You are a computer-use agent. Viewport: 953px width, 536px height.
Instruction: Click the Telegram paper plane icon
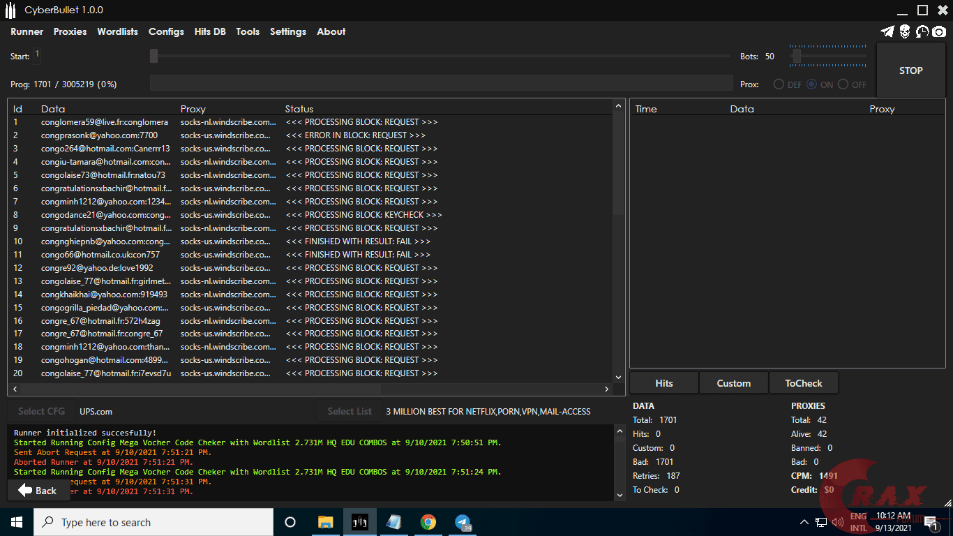pyautogui.click(x=887, y=31)
